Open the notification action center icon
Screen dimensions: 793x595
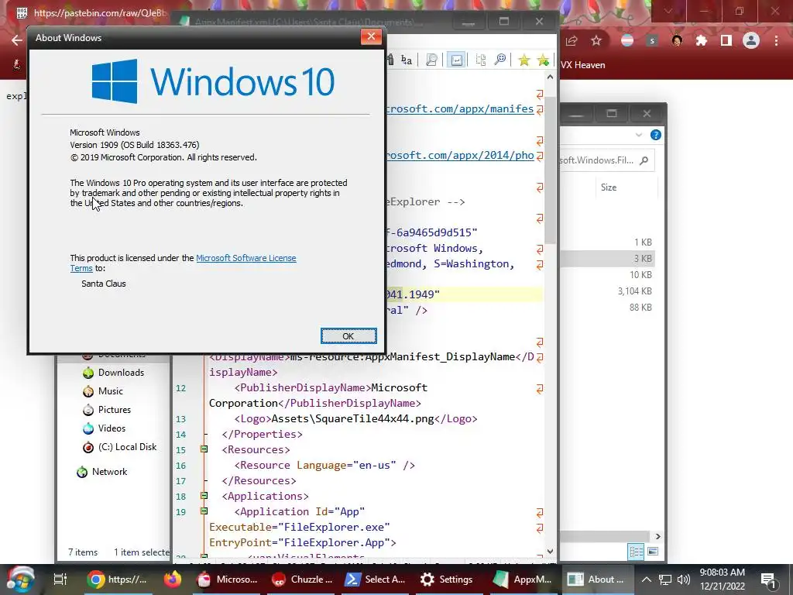[769, 580]
